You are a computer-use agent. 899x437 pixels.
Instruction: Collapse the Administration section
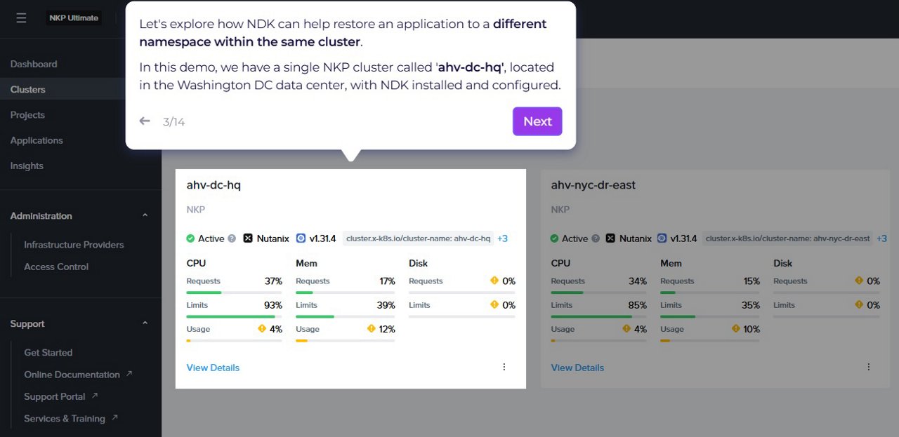(x=145, y=216)
